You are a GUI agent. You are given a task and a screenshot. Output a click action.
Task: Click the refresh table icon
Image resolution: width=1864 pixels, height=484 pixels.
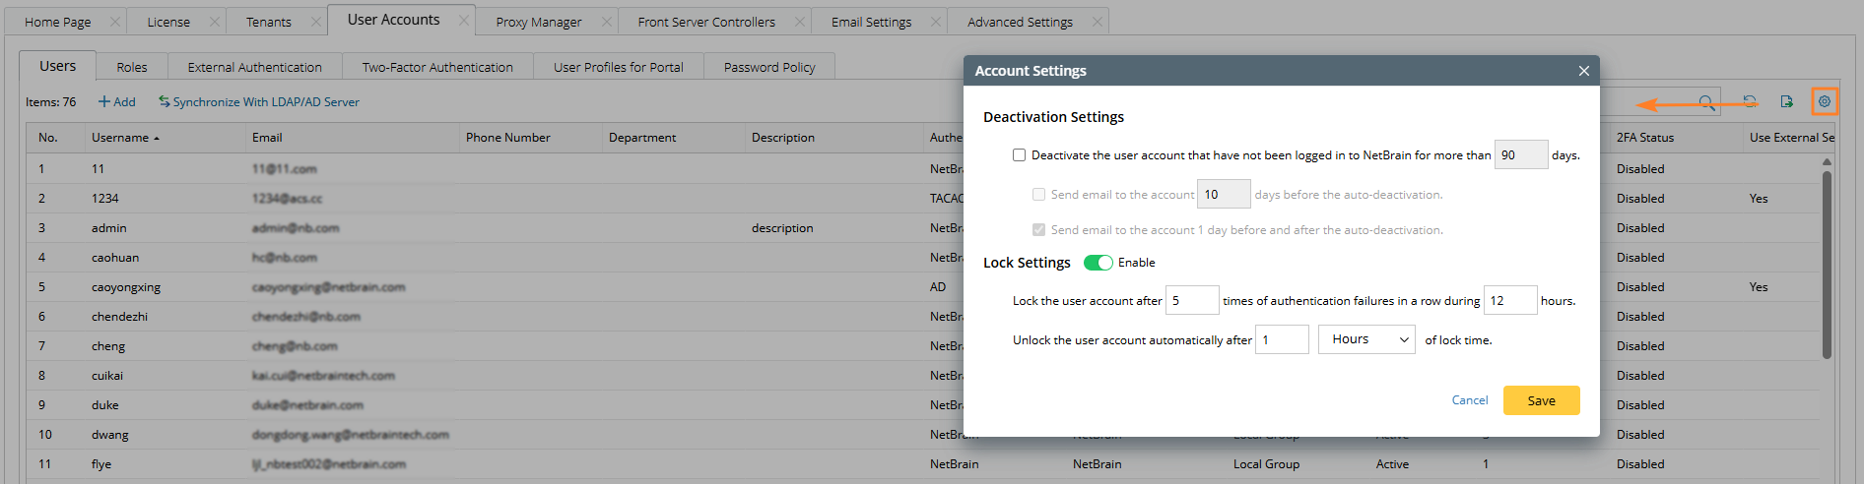[1750, 101]
